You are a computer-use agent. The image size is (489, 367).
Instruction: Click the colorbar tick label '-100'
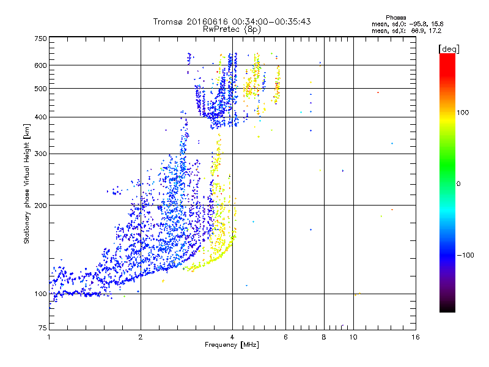pyautogui.click(x=466, y=255)
